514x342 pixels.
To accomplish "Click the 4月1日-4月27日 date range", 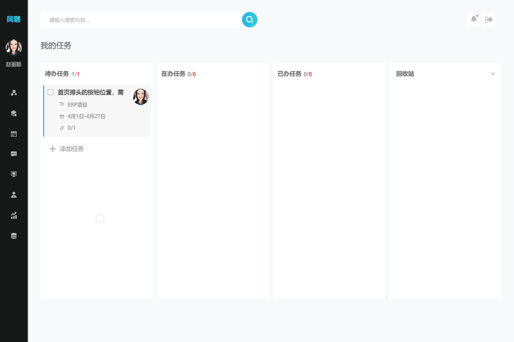I will (x=86, y=117).
